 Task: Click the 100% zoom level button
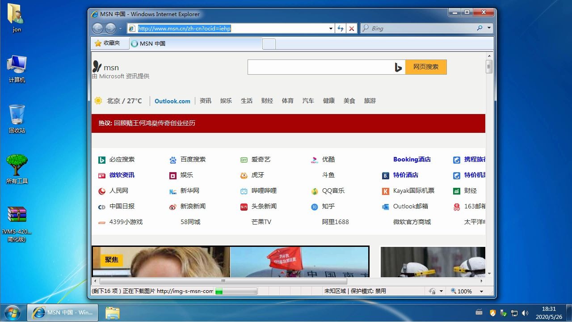(462, 291)
